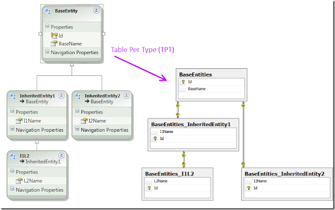Collapse the I1L2 shape using chevron
This screenshot has width=335, height=210.
point(62,156)
